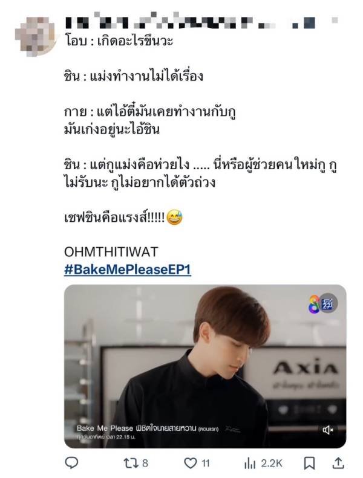Viewport: 363px width, 478px height.
Task: Play the Bake Me Please video
Action: tap(205, 366)
